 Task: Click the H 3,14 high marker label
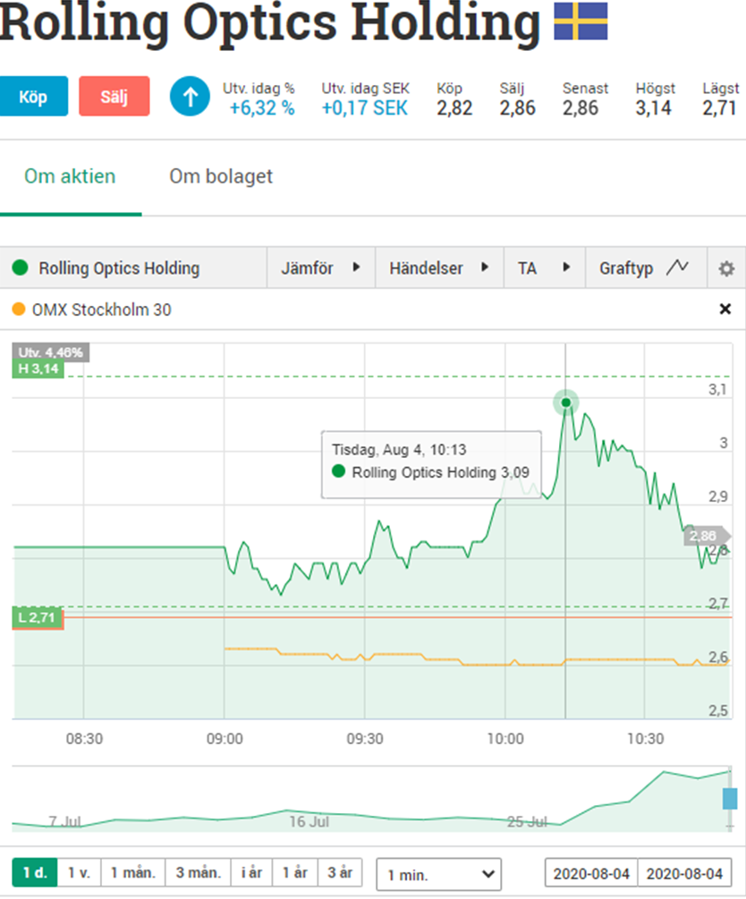(x=38, y=369)
